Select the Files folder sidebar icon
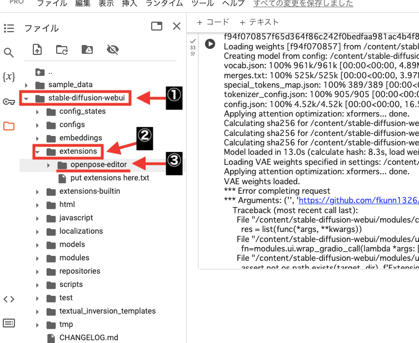 [9, 126]
